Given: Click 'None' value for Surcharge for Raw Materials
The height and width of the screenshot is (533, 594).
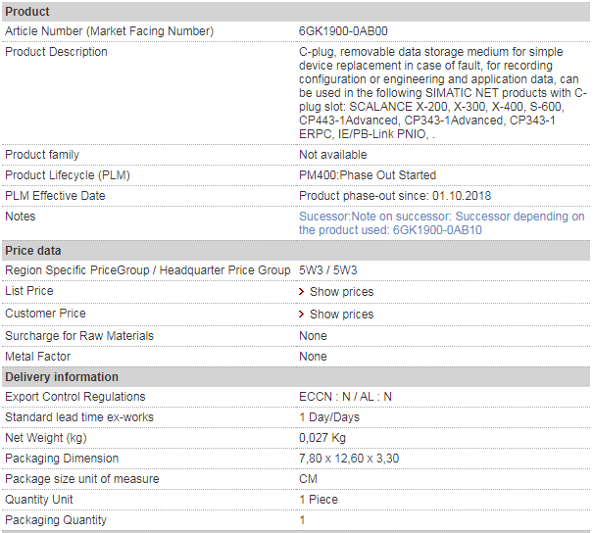Looking at the screenshot, I should tap(313, 336).
